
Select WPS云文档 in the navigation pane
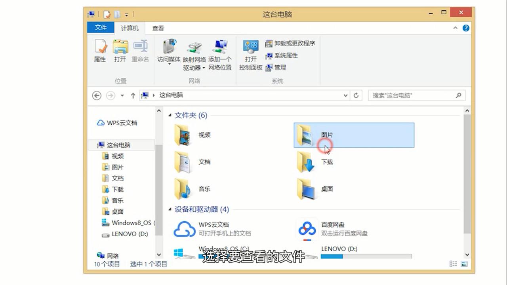[x=117, y=123]
